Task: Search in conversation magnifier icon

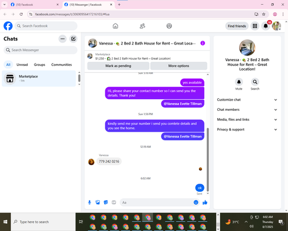Action: [255, 82]
